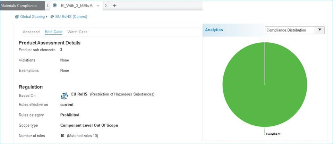Screen dimensions: 333x144
Task: Click the breadcrumb arrow after Global Scoring
Action: tap(47, 17)
